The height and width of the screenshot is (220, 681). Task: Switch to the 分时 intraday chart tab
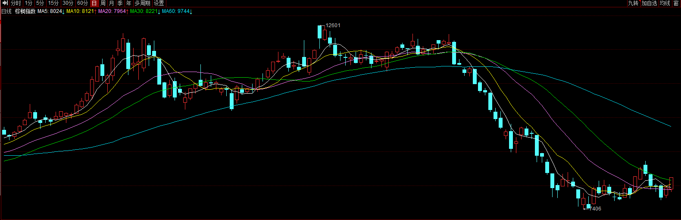16,3
